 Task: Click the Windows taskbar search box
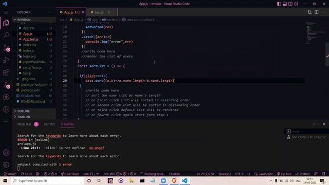(47, 180)
